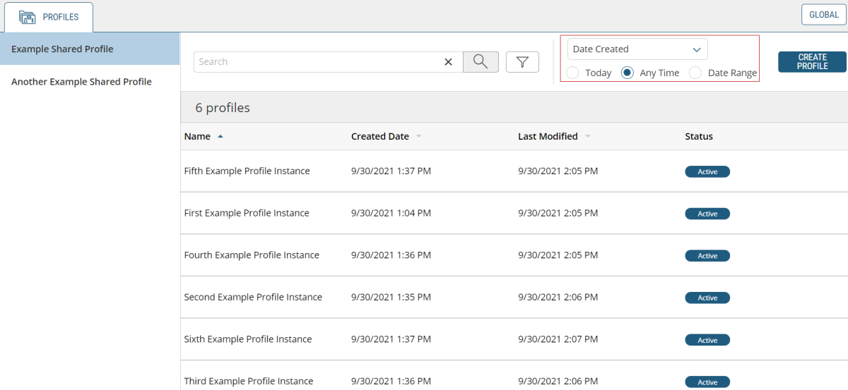Select the Today radio button
The height and width of the screenshot is (390, 848).
pos(573,73)
